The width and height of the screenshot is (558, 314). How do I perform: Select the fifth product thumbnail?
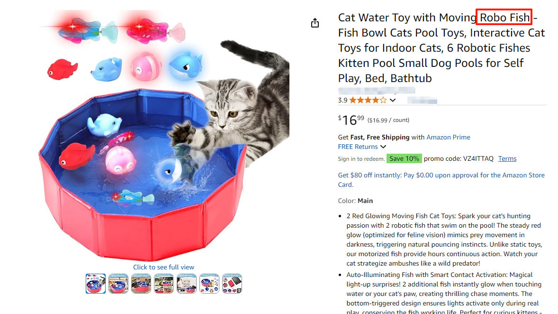coord(187,284)
